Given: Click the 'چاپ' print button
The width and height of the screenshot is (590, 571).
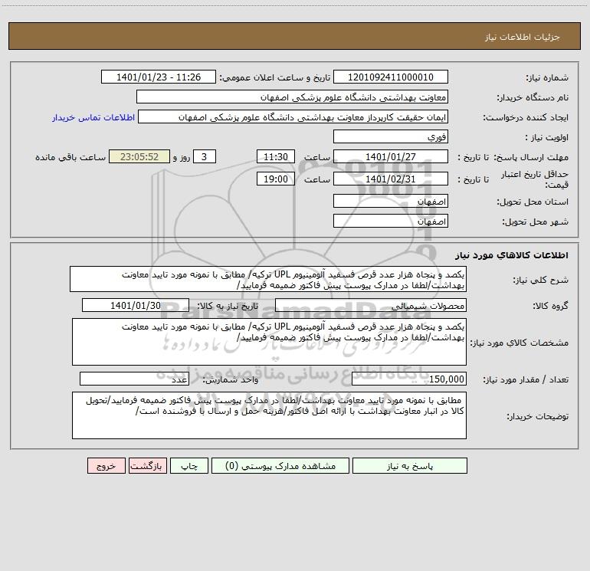Looking at the screenshot, I should click(x=189, y=466).
